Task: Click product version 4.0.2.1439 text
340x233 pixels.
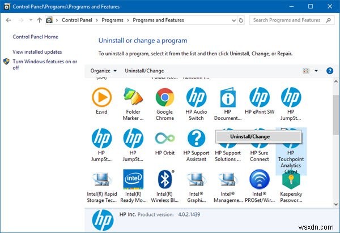Action: [189, 214]
